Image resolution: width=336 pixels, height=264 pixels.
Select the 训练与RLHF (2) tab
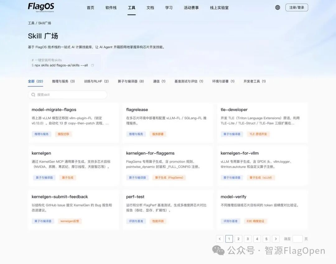pos(96,81)
